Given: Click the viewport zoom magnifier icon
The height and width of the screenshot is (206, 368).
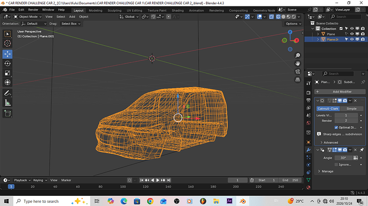Looking at the screenshot, I should (298, 55).
